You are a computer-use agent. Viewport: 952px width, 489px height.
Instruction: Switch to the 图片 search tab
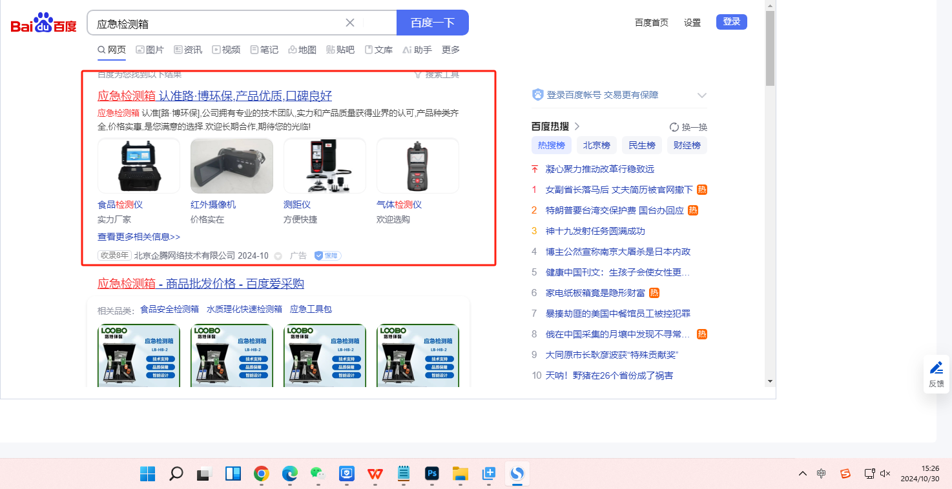150,50
